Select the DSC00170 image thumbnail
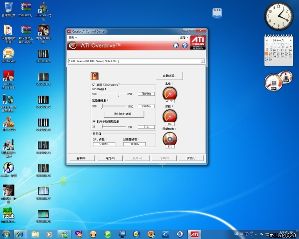The width and height of the screenshot is (299, 239). coord(43,56)
